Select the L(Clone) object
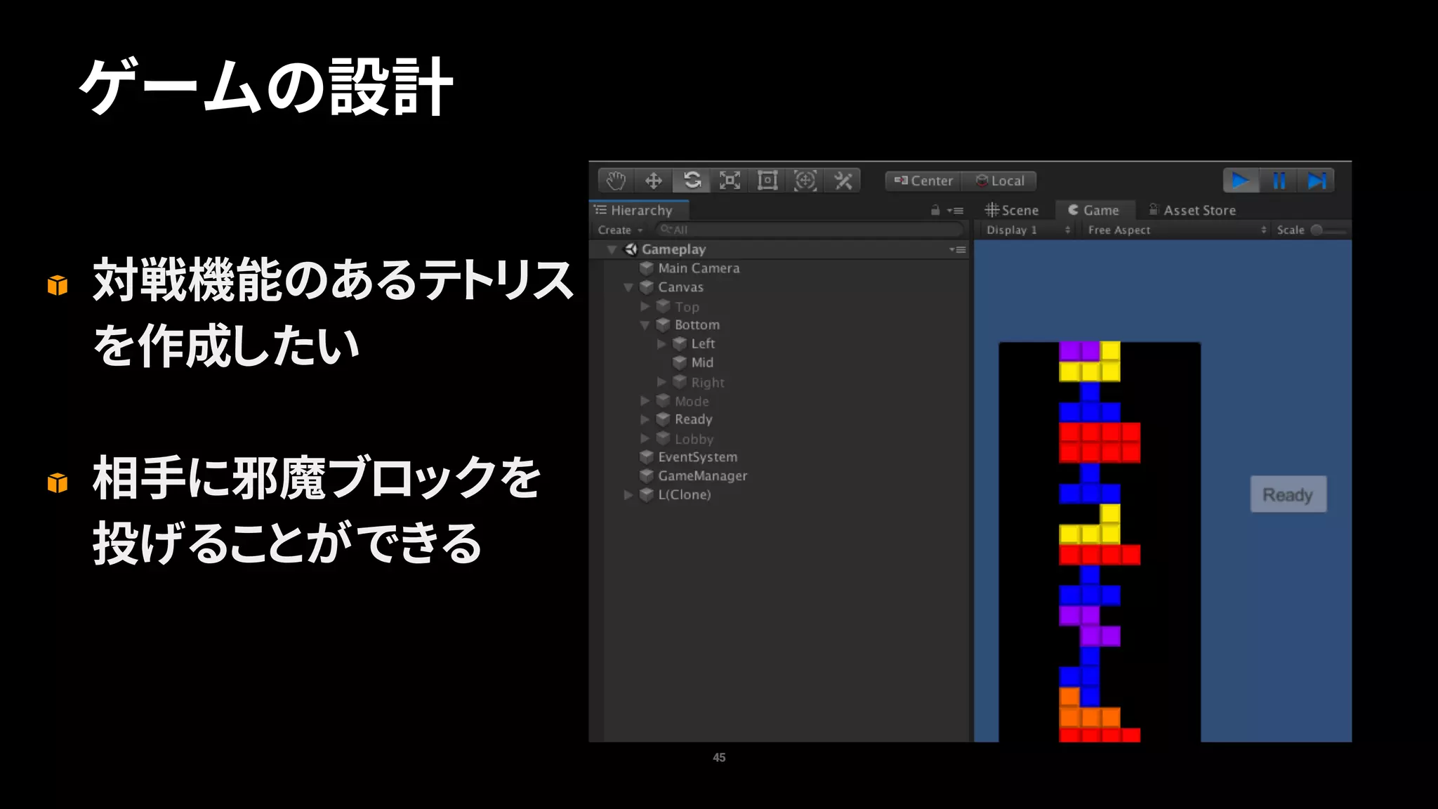Image resolution: width=1438 pixels, height=809 pixels. click(x=685, y=495)
